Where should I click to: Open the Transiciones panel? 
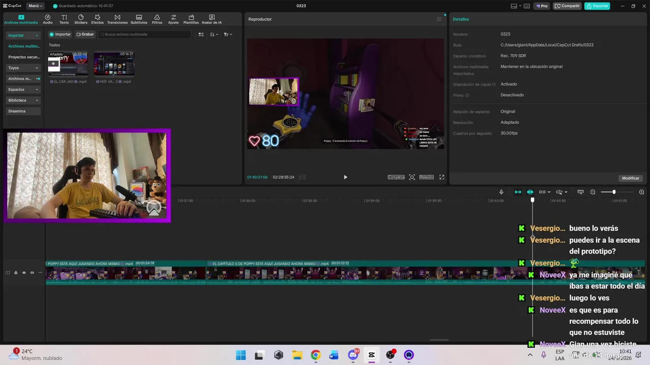click(x=117, y=19)
